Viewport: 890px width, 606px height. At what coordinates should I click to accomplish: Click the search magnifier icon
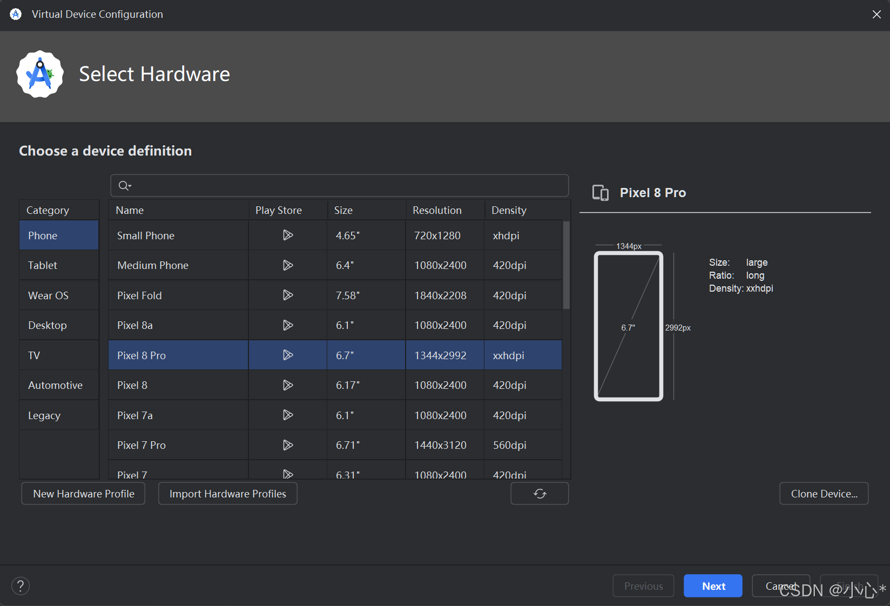coord(125,186)
